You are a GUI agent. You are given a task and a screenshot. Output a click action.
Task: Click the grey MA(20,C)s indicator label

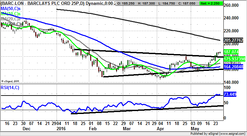(12, 20)
